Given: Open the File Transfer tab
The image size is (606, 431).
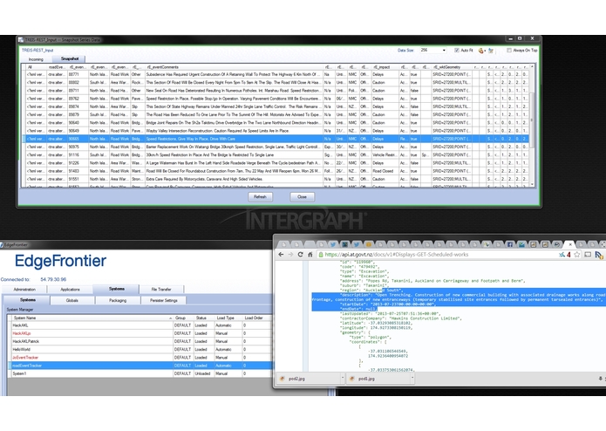Looking at the screenshot, I should coord(161,289).
